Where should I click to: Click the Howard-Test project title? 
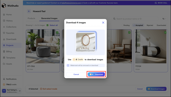(x=39, y=11)
